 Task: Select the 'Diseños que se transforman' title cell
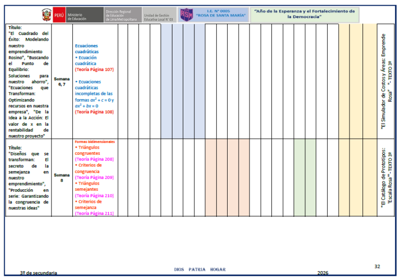[28, 178]
